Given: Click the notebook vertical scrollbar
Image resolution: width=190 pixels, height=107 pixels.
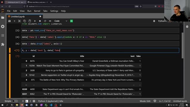Looking at the screenshot, I should (x=183, y=45).
